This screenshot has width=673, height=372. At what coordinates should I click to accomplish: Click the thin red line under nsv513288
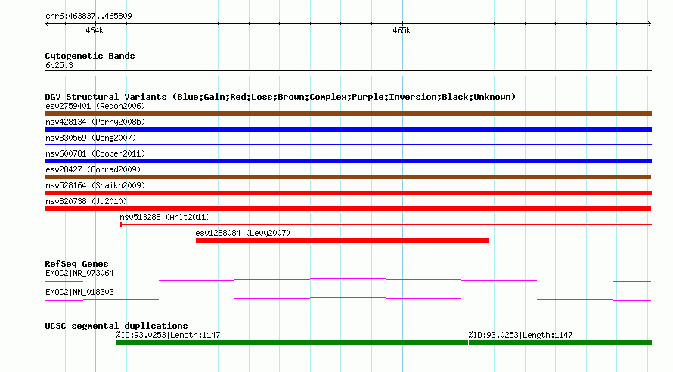[x=386, y=225]
